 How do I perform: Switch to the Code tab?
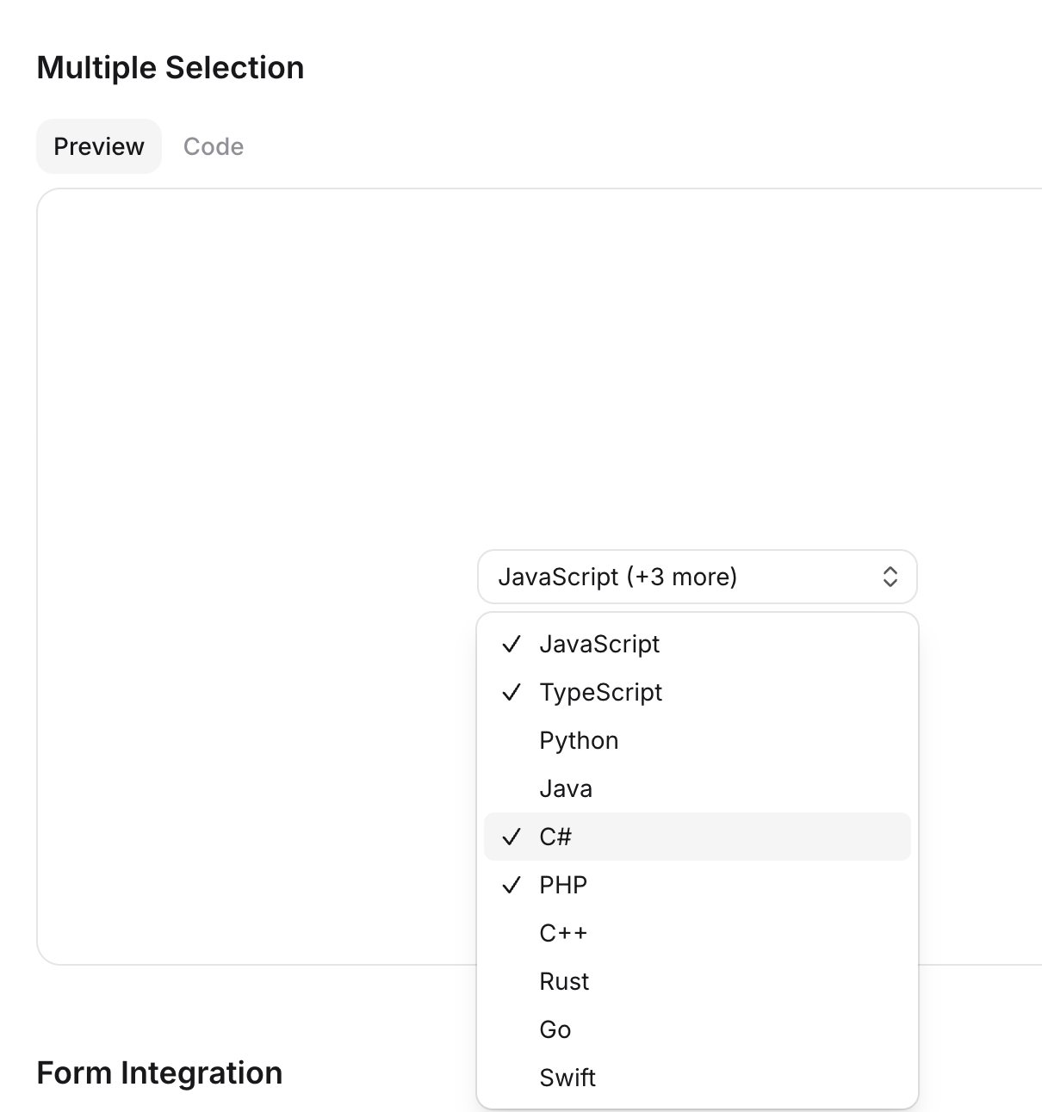coord(214,146)
